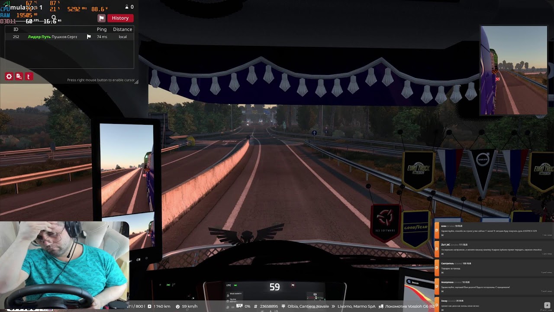Click the panel resize grip at bottom-right corner
This screenshot has height=312, width=554.
pos(136,81)
